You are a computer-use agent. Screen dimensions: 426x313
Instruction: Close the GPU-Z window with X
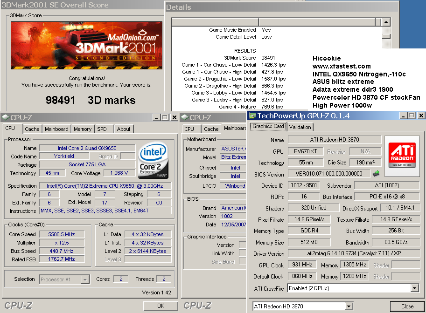[x=421, y=116]
